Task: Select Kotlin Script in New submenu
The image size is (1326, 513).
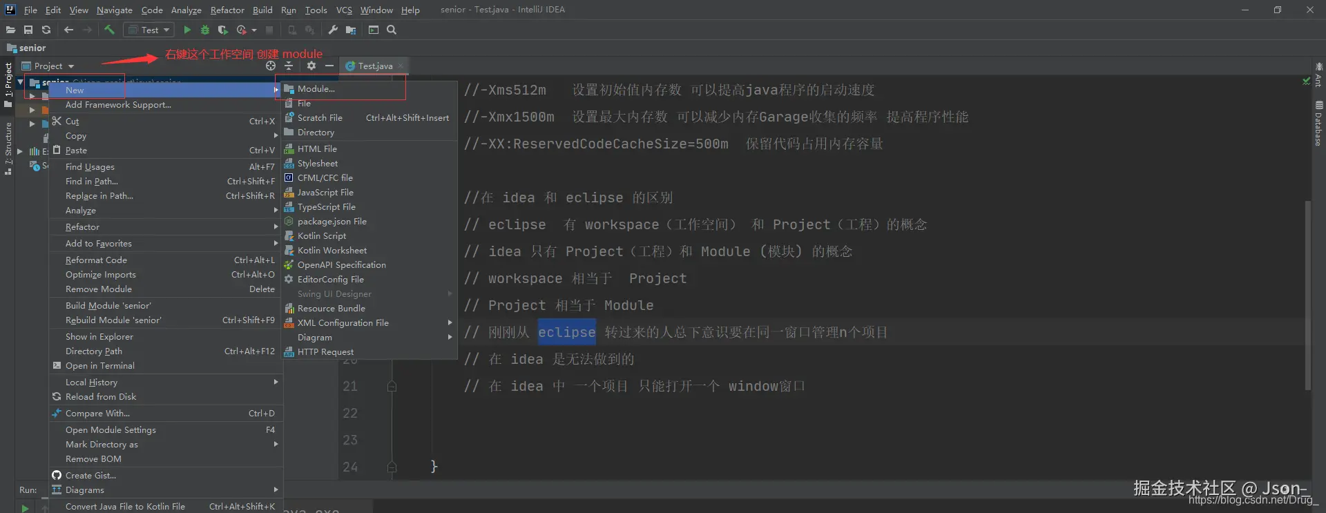Action: click(x=369, y=235)
